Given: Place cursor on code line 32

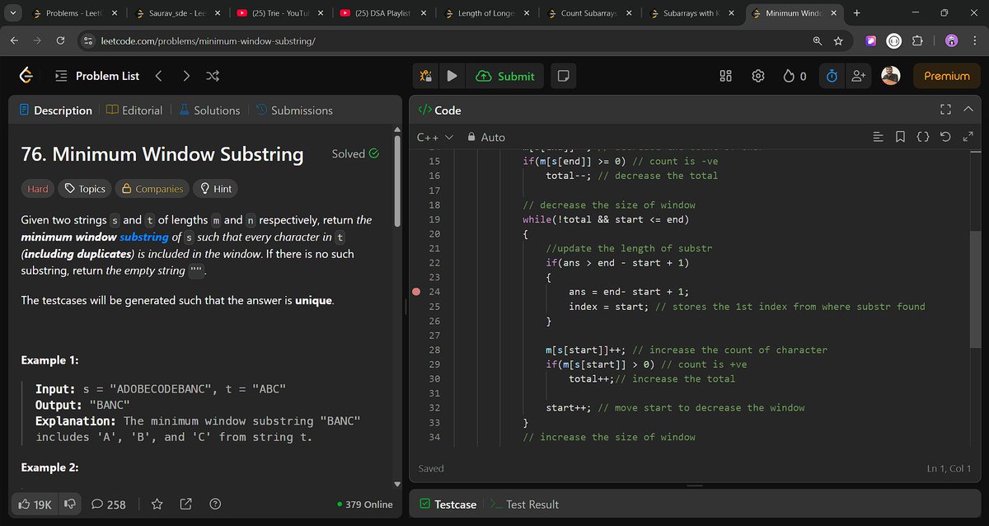Looking at the screenshot, I should 676,408.
